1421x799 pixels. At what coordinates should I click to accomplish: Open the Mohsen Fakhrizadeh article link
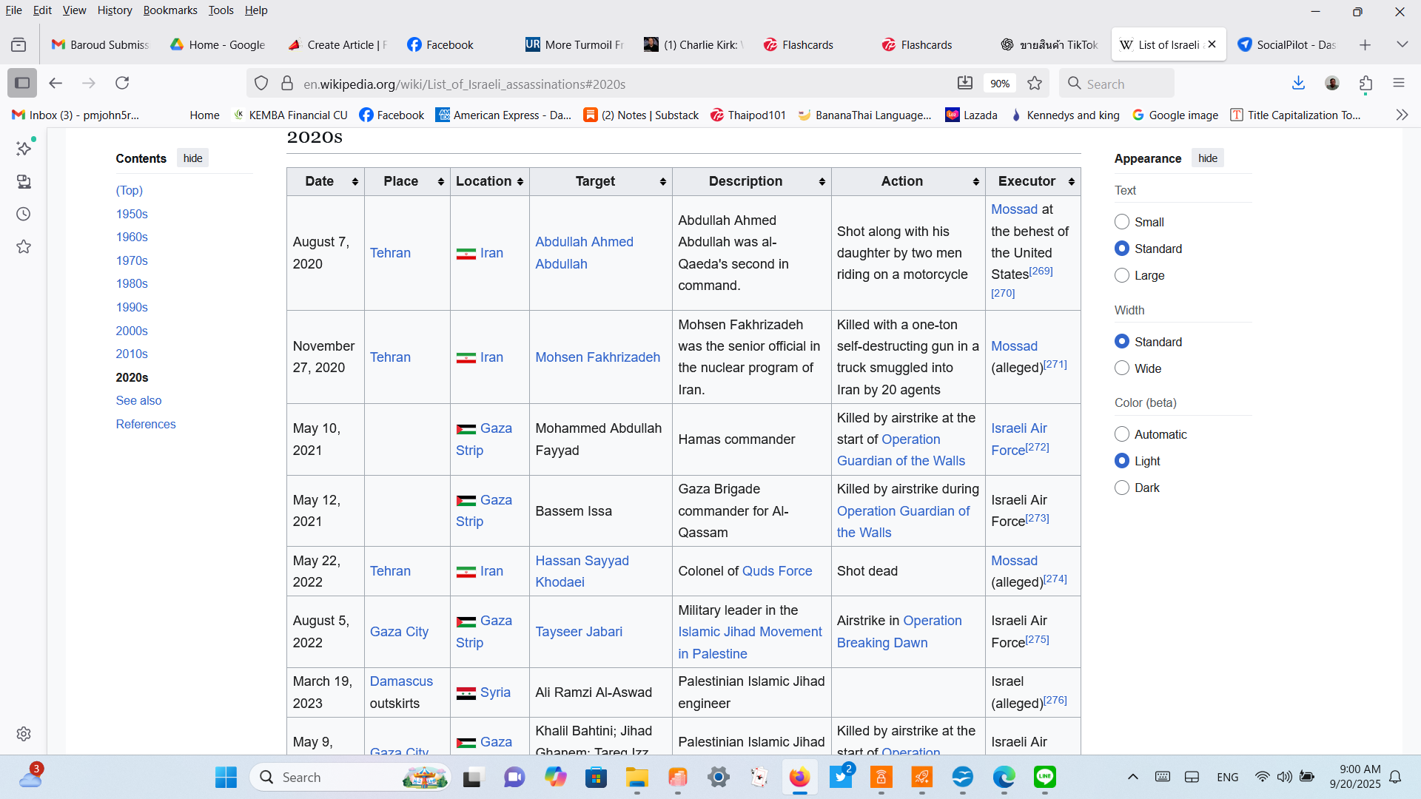tap(597, 357)
